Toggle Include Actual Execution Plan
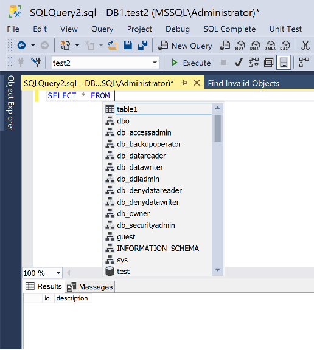Image resolution: width=314 pixels, height=350 pixels. coord(304,63)
